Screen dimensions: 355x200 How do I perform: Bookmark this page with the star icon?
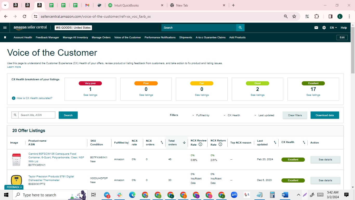pyautogui.click(x=294, y=16)
